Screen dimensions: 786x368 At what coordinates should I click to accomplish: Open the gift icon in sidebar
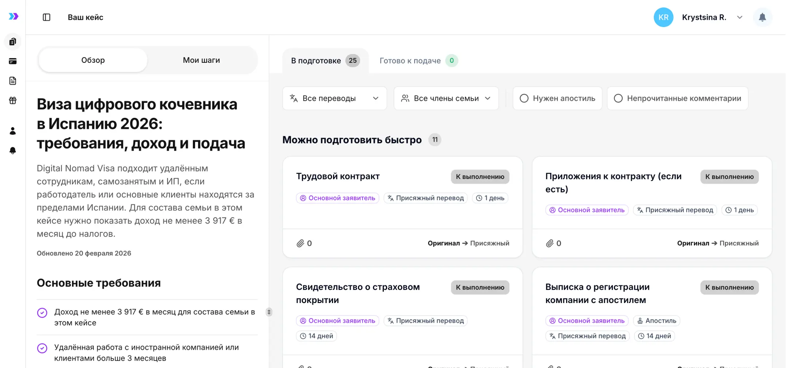point(13,100)
